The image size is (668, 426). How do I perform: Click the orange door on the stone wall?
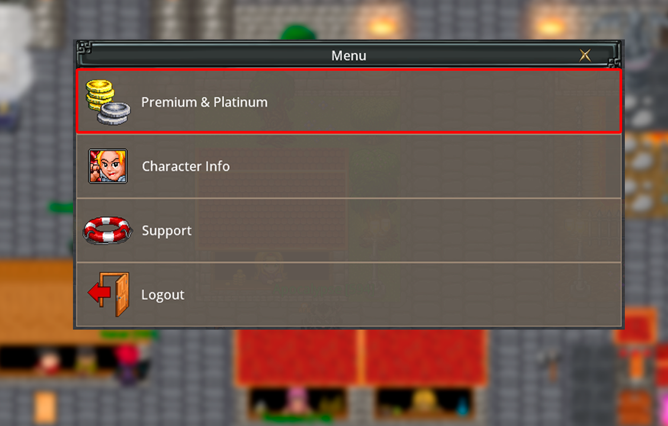pyautogui.click(x=45, y=407)
